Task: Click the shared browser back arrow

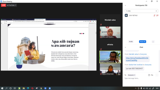Action: pyautogui.click(x=2, y=21)
